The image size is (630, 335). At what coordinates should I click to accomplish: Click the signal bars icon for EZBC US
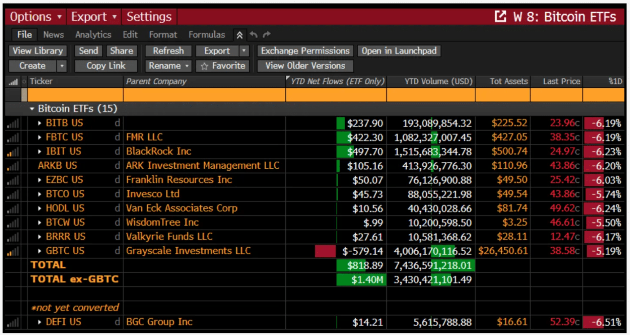click(x=13, y=180)
